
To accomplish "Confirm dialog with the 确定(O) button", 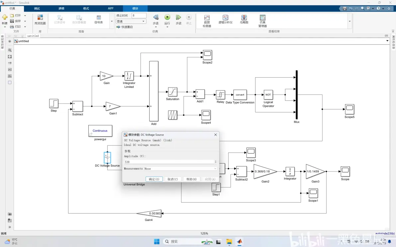I will [x=154, y=179].
